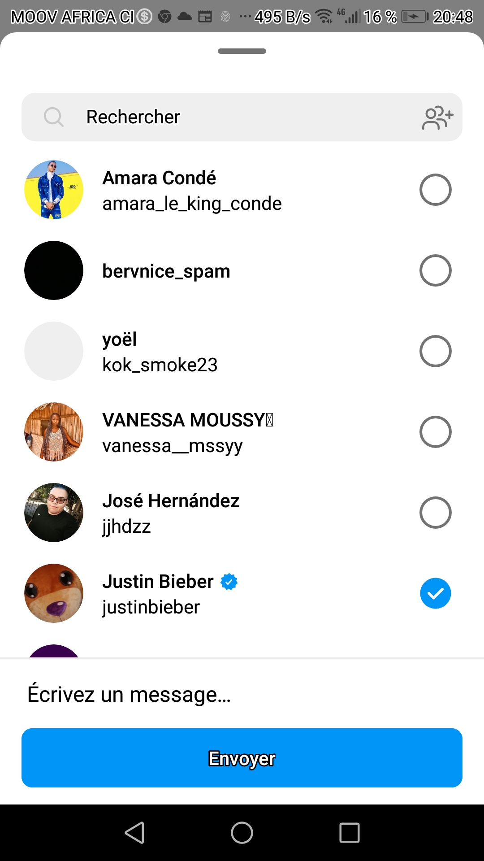Screen dimensions: 484x861
Task: Tap Justin Bieber's verified badge
Action: tap(229, 582)
